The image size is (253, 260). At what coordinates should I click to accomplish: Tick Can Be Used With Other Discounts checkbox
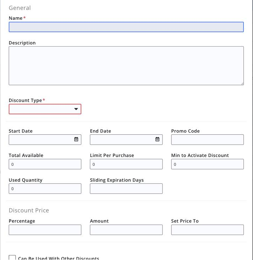click(12, 258)
